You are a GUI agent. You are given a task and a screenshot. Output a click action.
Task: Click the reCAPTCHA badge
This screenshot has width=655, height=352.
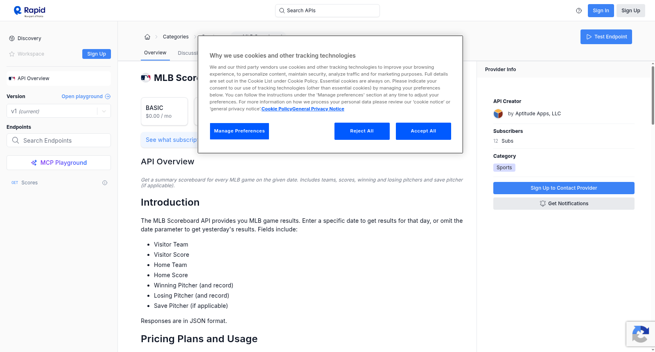(640, 334)
